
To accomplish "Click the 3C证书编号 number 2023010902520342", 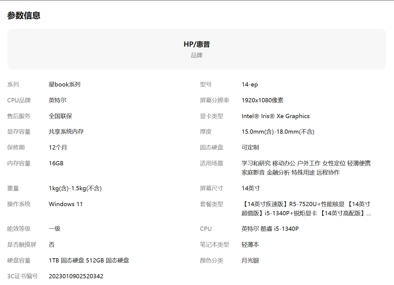I will [76, 276].
